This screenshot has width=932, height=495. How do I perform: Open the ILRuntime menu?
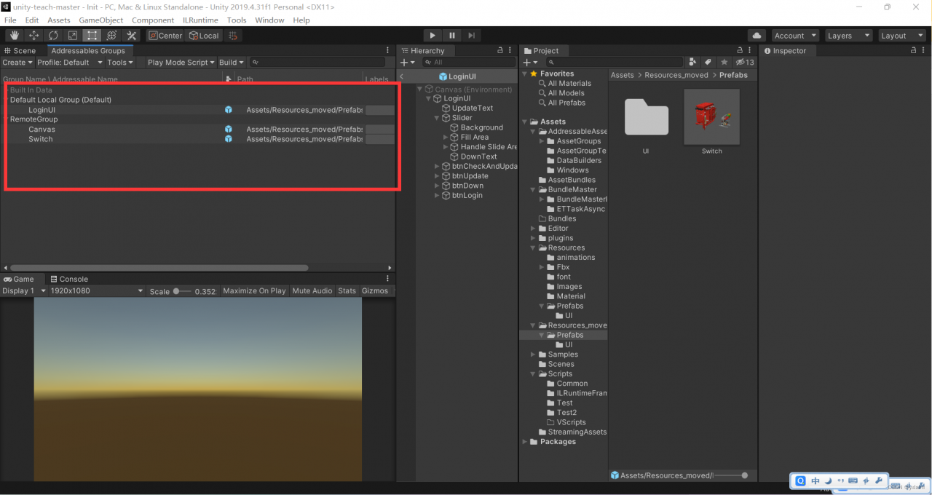click(200, 20)
